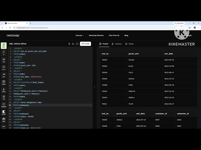Click the reset code refresh icon
Image resolution: width=201 pixels, height=150 pixels.
coord(69,44)
